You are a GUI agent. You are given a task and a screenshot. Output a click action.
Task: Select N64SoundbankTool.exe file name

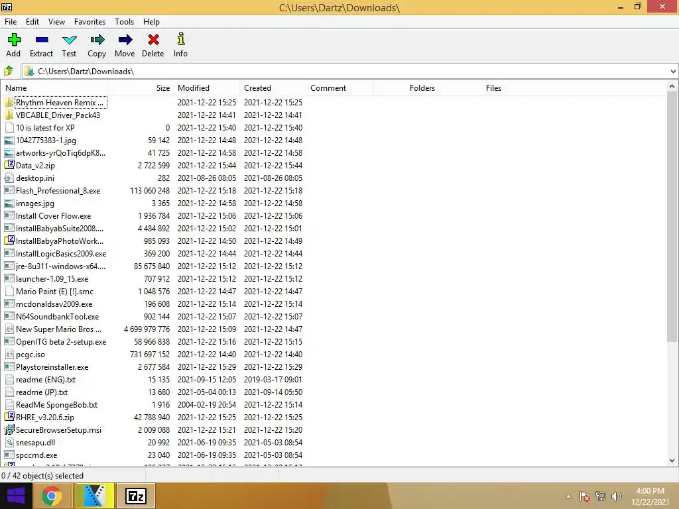click(x=57, y=316)
